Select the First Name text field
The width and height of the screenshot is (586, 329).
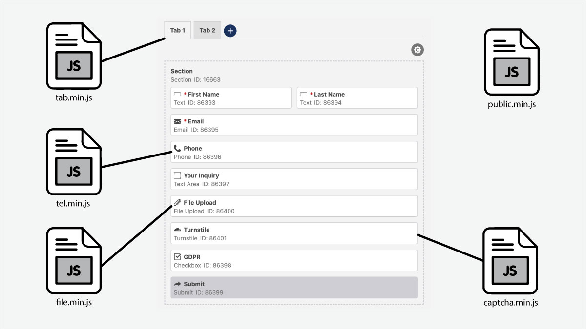(x=230, y=98)
